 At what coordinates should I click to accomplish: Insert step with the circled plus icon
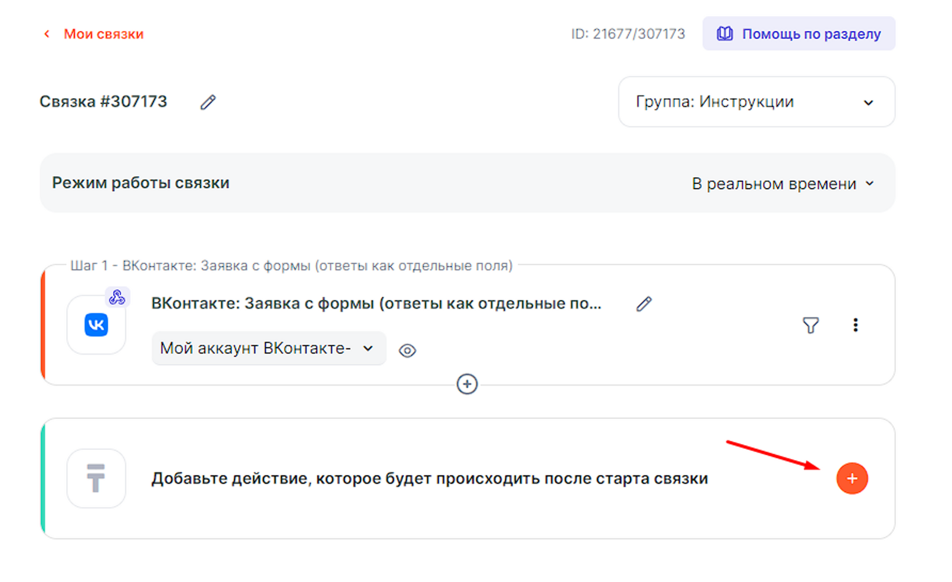coord(467,384)
